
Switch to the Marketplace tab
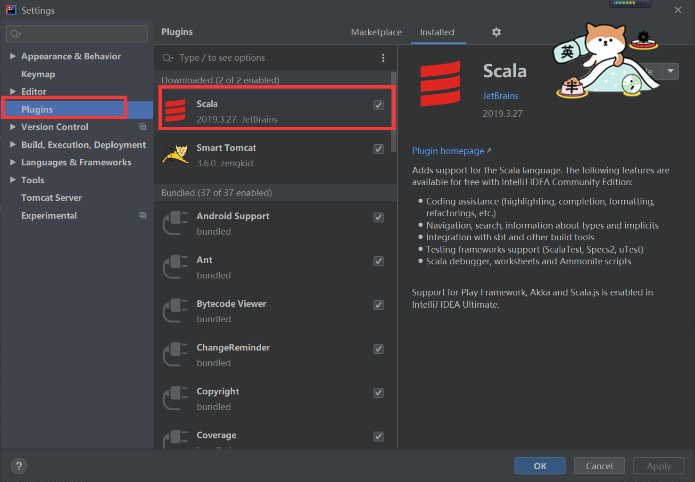pyautogui.click(x=376, y=32)
